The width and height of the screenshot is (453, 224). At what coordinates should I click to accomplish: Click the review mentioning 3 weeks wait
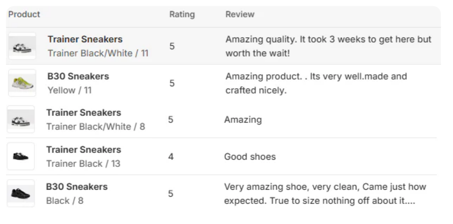point(328,46)
